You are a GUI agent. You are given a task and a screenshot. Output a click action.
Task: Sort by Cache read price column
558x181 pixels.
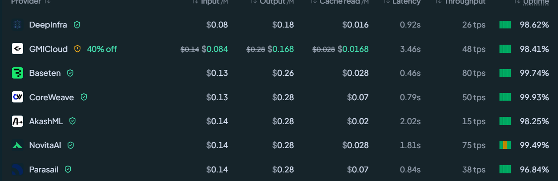pos(340,2)
